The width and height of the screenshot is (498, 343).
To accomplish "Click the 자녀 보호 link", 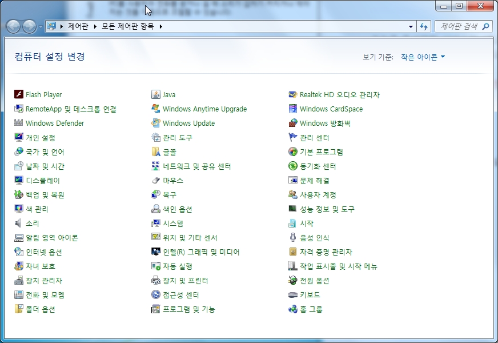I will [x=41, y=266].
